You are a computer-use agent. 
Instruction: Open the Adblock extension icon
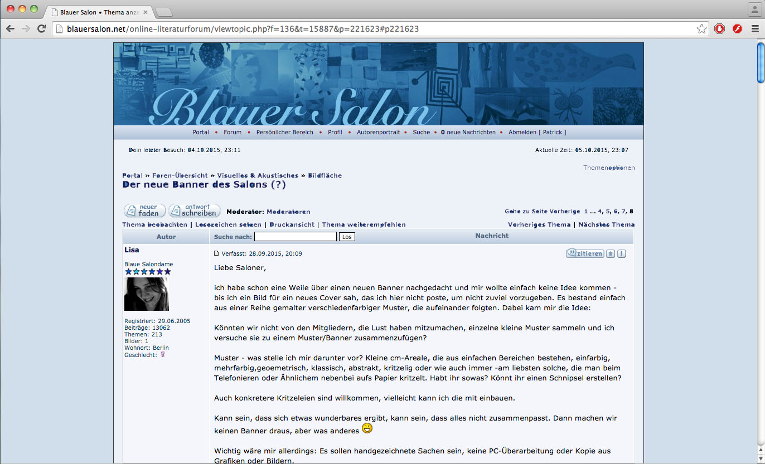(x=719, y=29)
